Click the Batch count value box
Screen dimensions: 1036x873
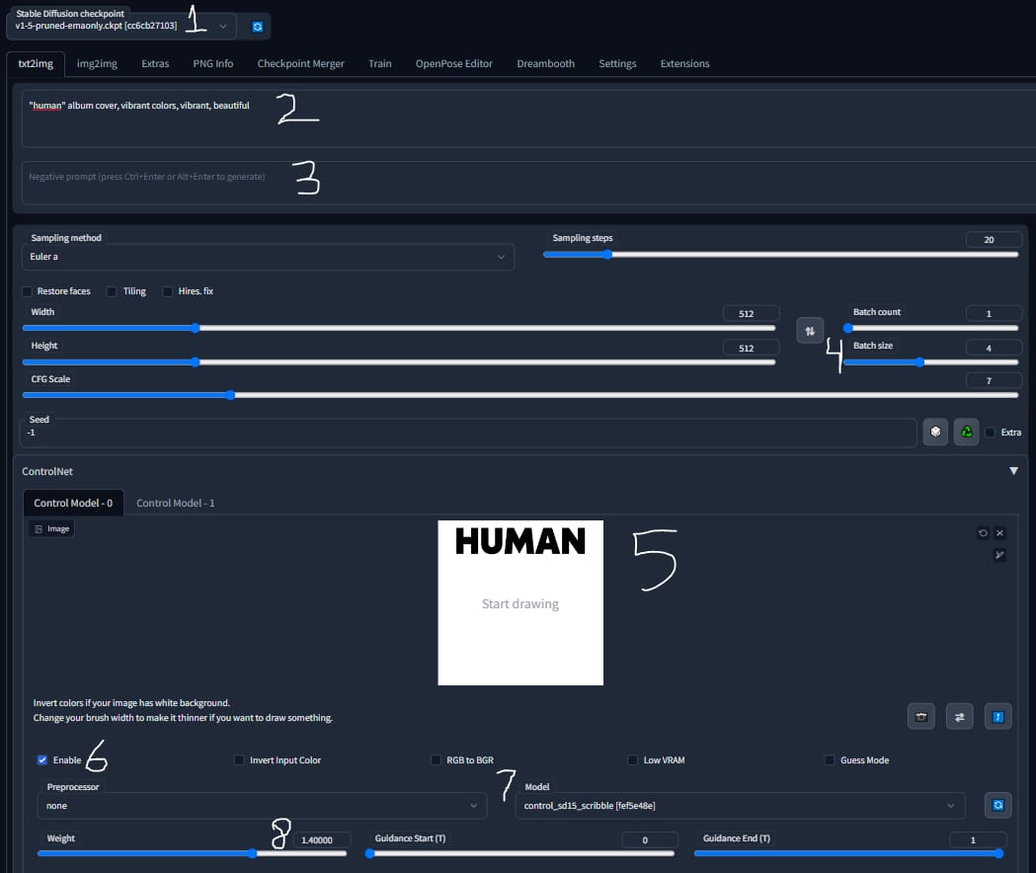click(994, 313)
